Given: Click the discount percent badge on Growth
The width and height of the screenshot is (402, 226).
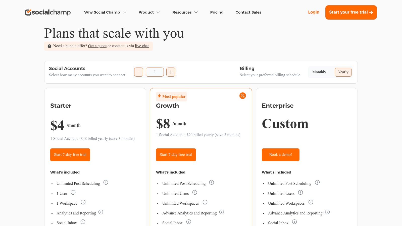Looking at the screenshot, I should pyautogui.click(x=242, y=96).
